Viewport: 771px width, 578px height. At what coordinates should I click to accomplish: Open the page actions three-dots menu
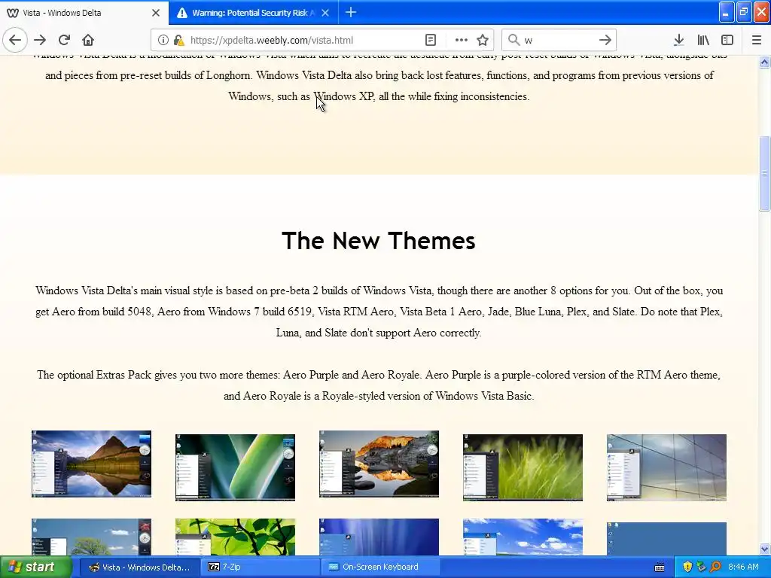[x=462, y=40]
